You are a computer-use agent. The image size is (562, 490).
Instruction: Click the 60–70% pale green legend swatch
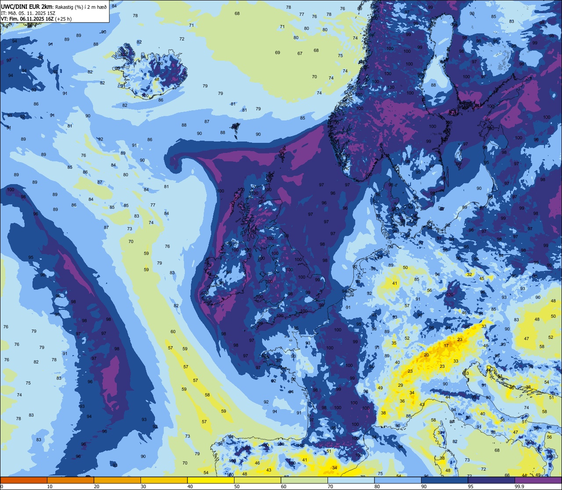[x=304, y=480]
